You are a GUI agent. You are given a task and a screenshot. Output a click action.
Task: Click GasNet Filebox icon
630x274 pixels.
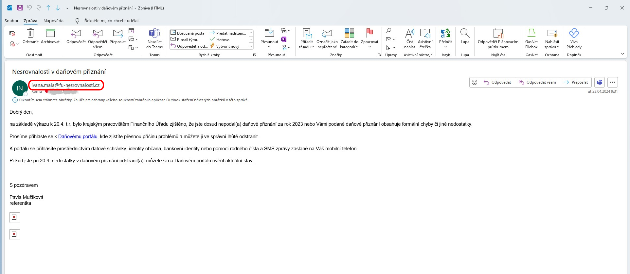tap(531, 34)
